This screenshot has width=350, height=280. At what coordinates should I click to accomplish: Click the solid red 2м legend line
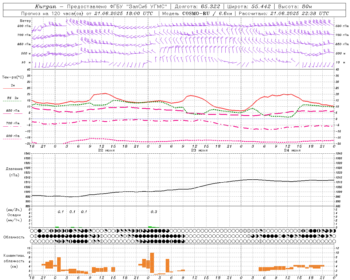click(x=13, y=89)
